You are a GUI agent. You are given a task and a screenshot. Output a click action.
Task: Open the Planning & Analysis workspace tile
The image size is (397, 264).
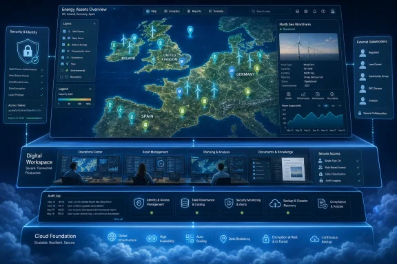[x=216, y=167]
